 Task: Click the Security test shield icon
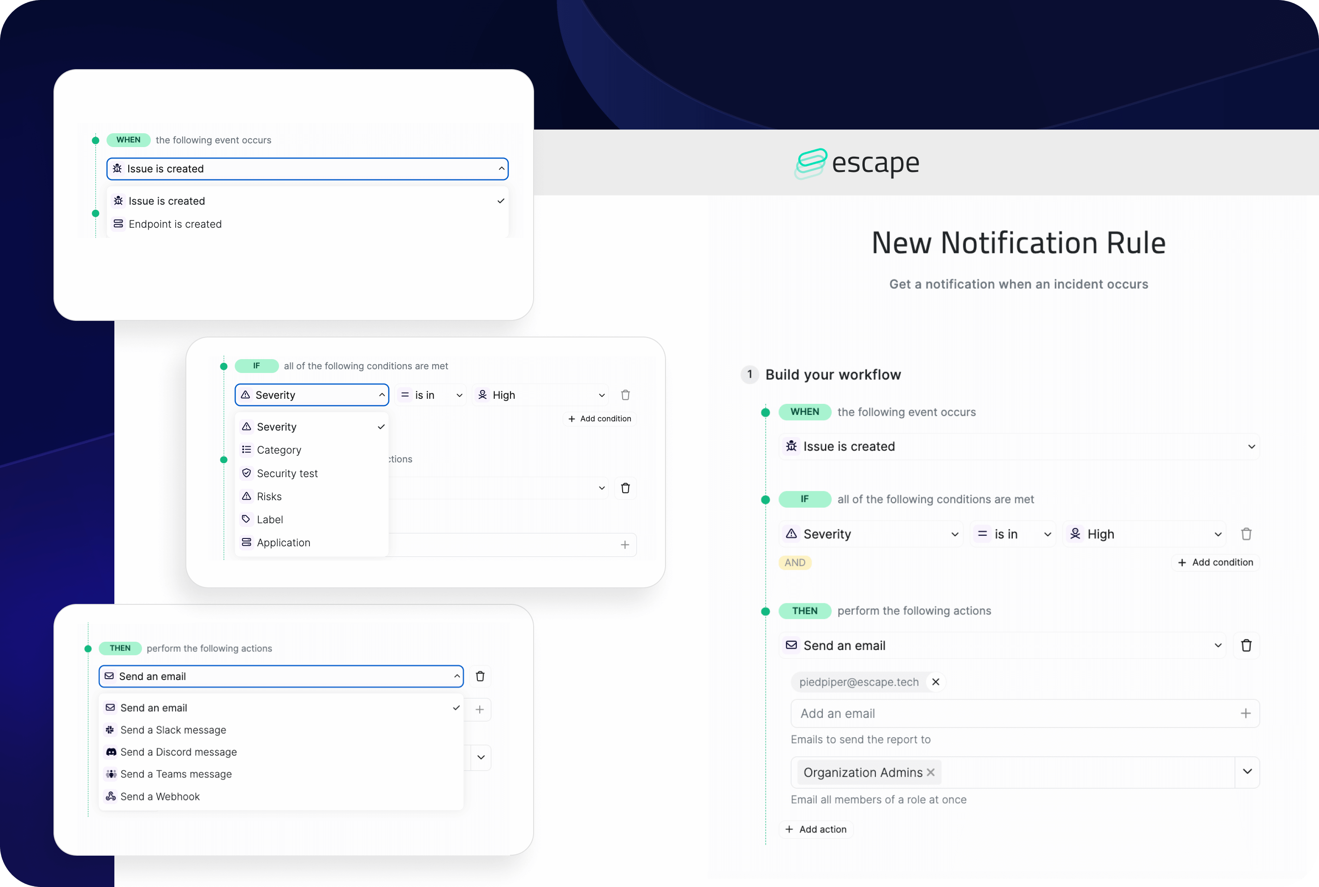pyautogui.click(x=245, y=472)
